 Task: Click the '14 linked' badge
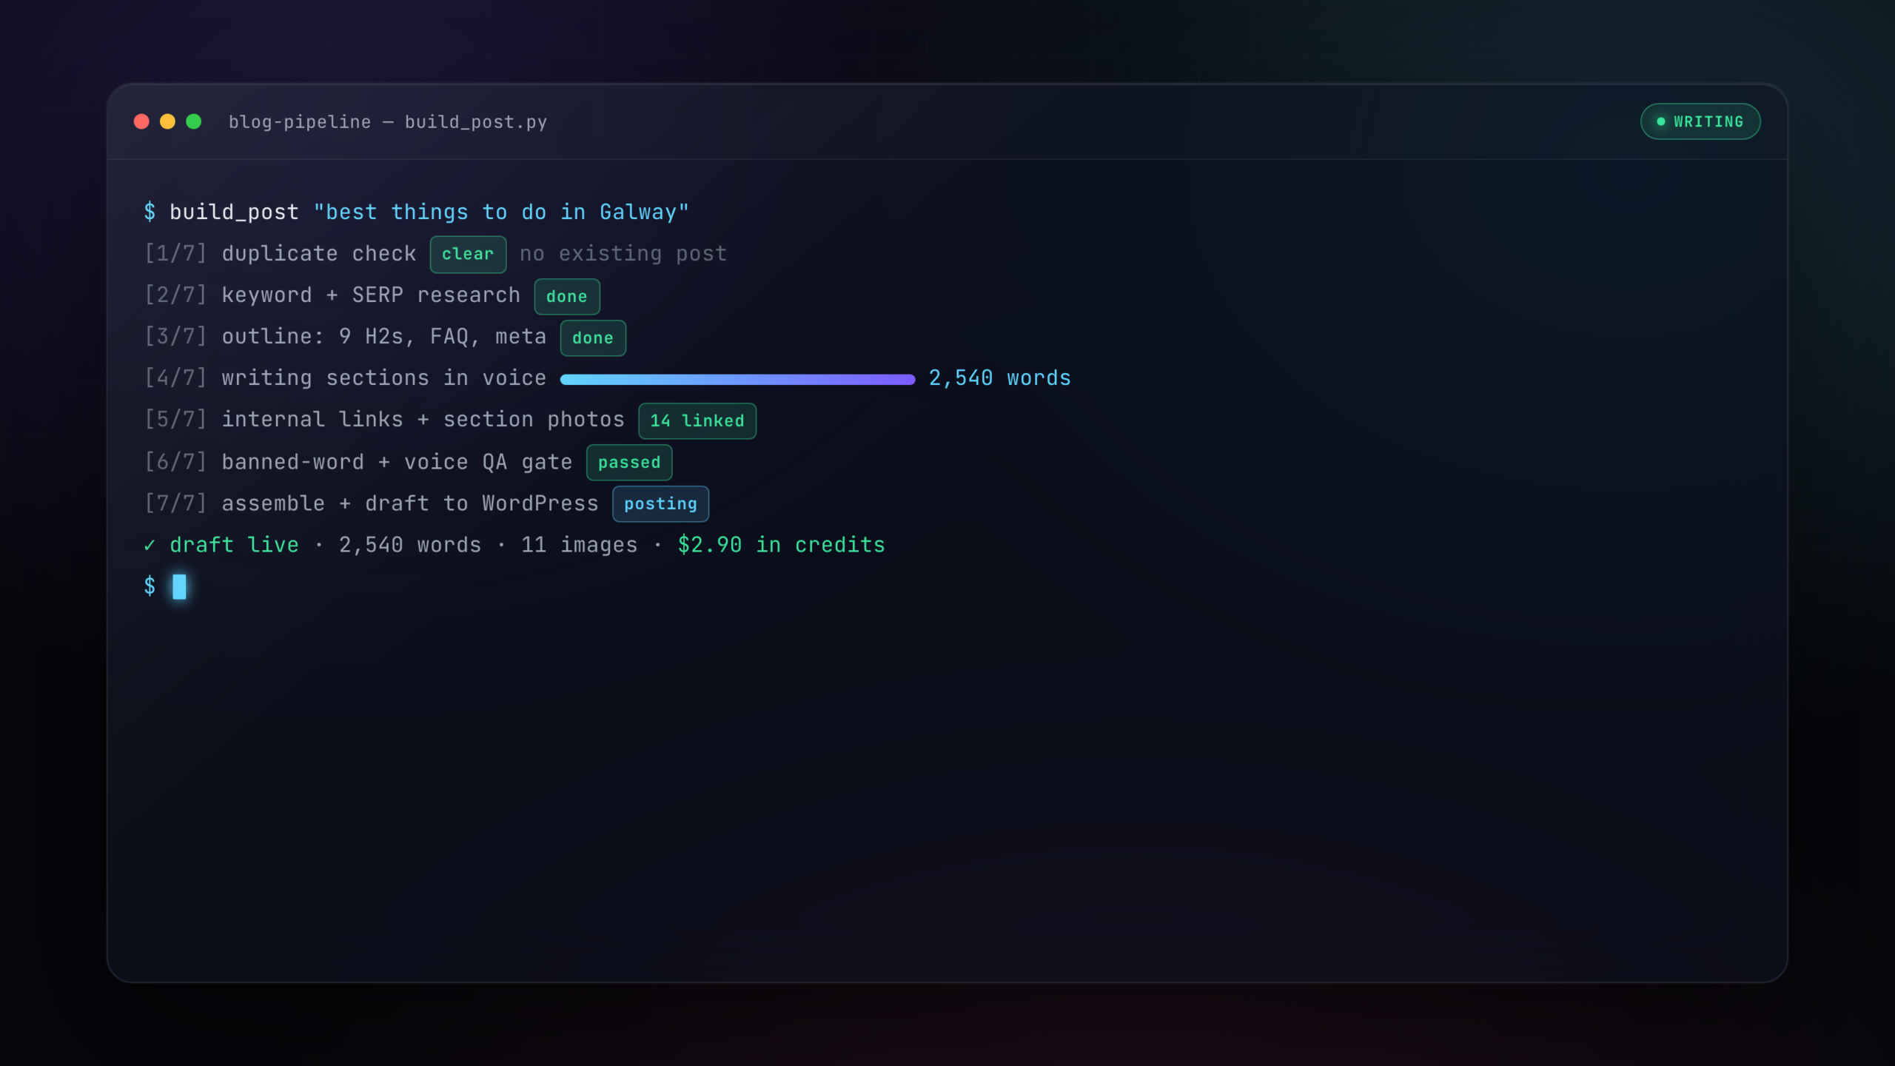[x=697, y=420]
